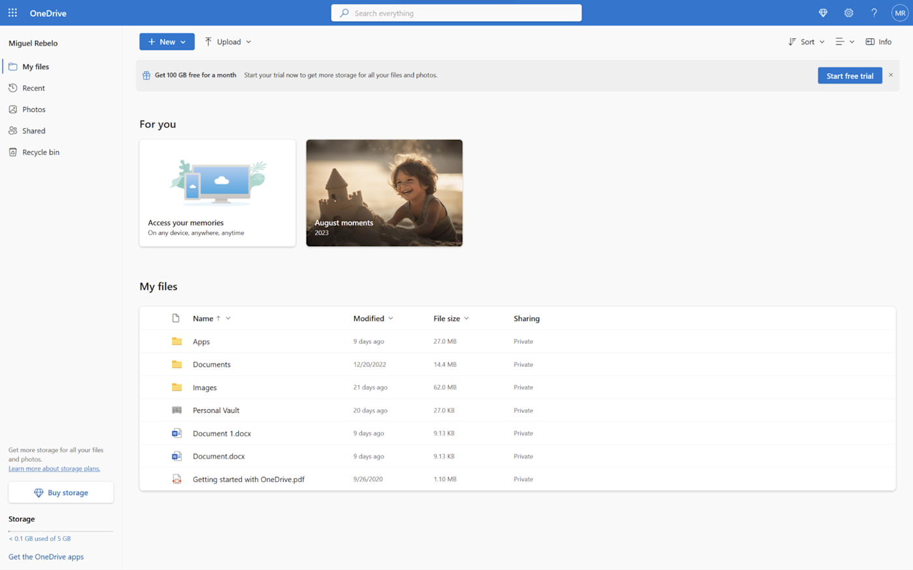Viewport: 913px width, 570px height.
Task: Open the Access your memories card
Action: pyautogui.click(x=217, y=193)
